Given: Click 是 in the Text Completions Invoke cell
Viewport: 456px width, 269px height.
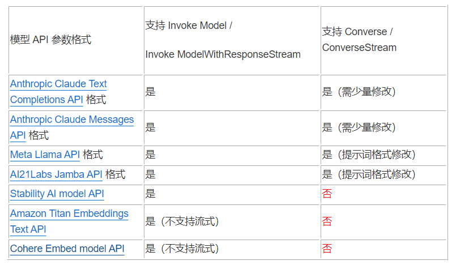Looking at the screenshot, I should 150,92.
